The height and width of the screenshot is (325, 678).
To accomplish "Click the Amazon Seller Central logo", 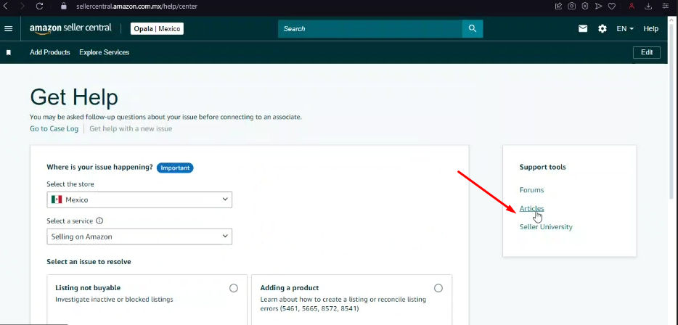I will [70, 28].
